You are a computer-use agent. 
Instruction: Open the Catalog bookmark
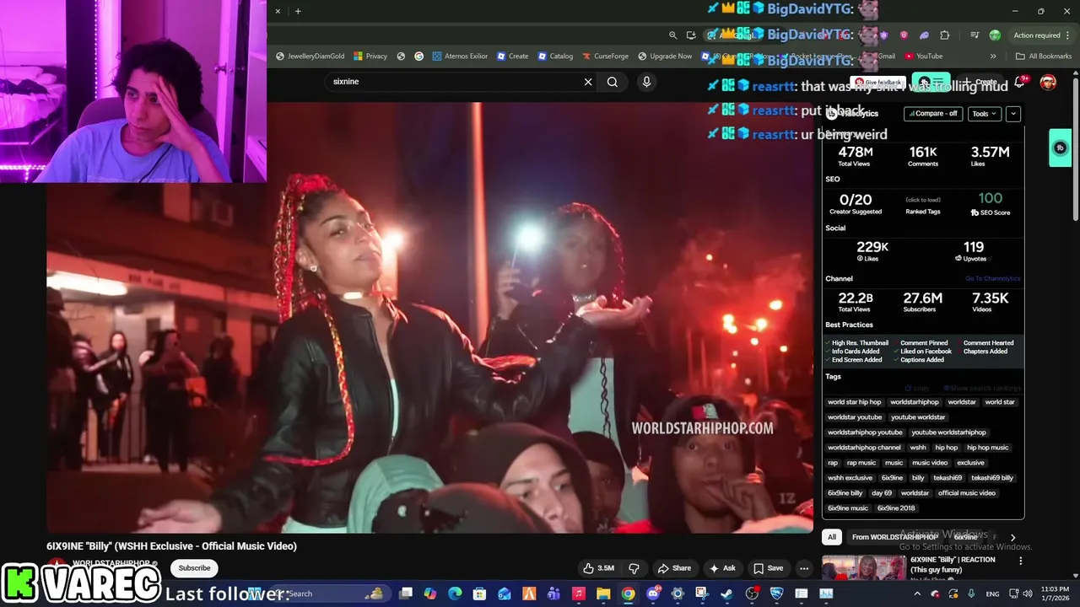pyautogui.click(x=554, y=56)
